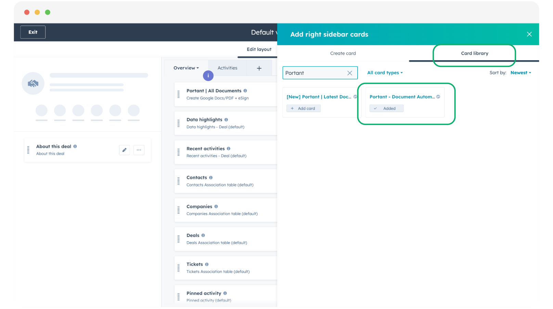Expand the Overview tab dropdown
This screenshot has width=553, height=309.
pos(186,68)
